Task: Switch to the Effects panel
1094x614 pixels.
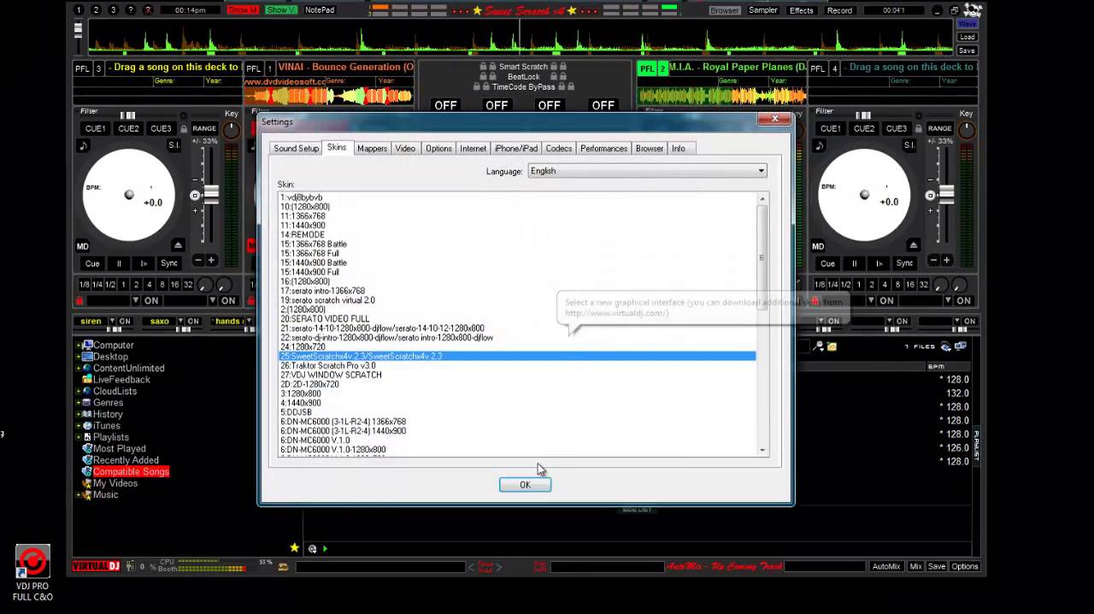Action: 801,10
